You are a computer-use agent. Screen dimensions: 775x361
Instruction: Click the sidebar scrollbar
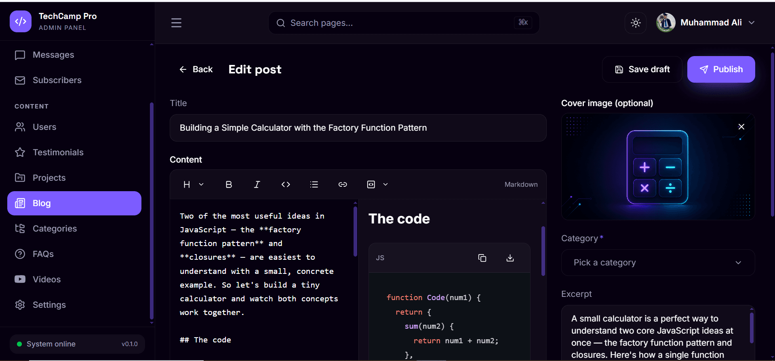coord(152,211)
